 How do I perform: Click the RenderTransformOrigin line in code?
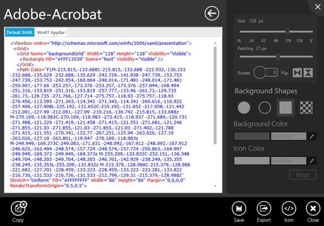[49, 185]
